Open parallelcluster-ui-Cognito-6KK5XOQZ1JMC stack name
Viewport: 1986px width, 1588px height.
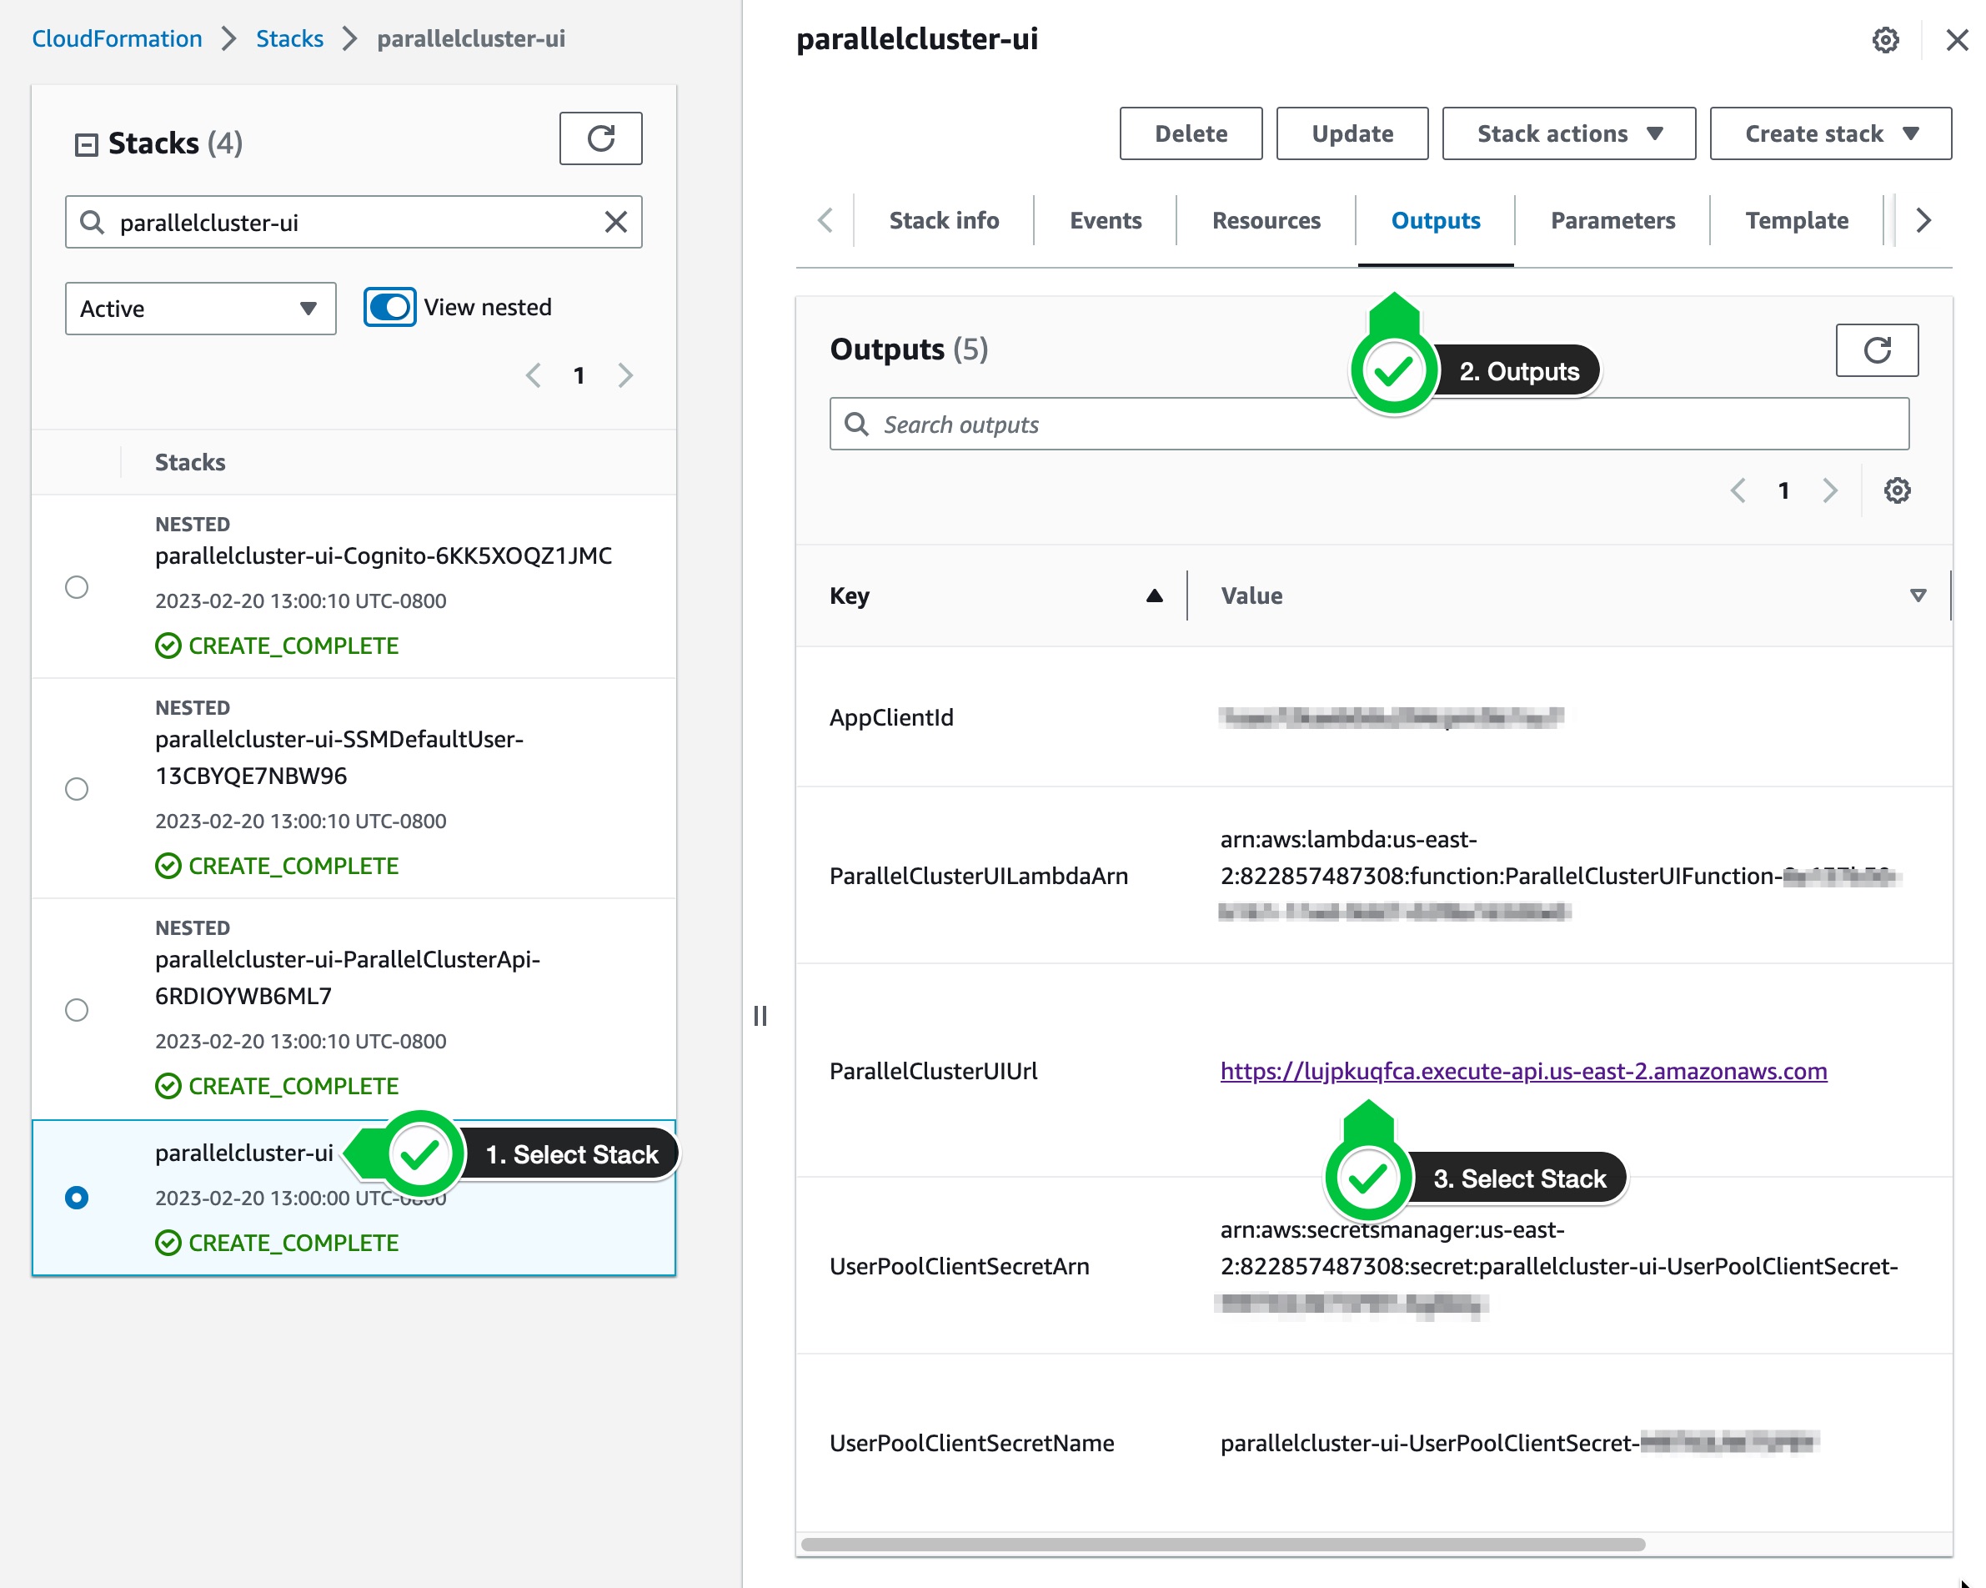coord(384,555)
